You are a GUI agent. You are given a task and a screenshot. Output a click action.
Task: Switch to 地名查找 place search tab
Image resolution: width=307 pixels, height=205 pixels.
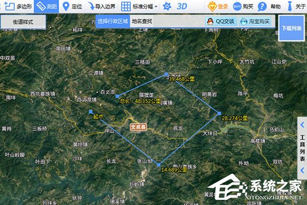point(142,21)
